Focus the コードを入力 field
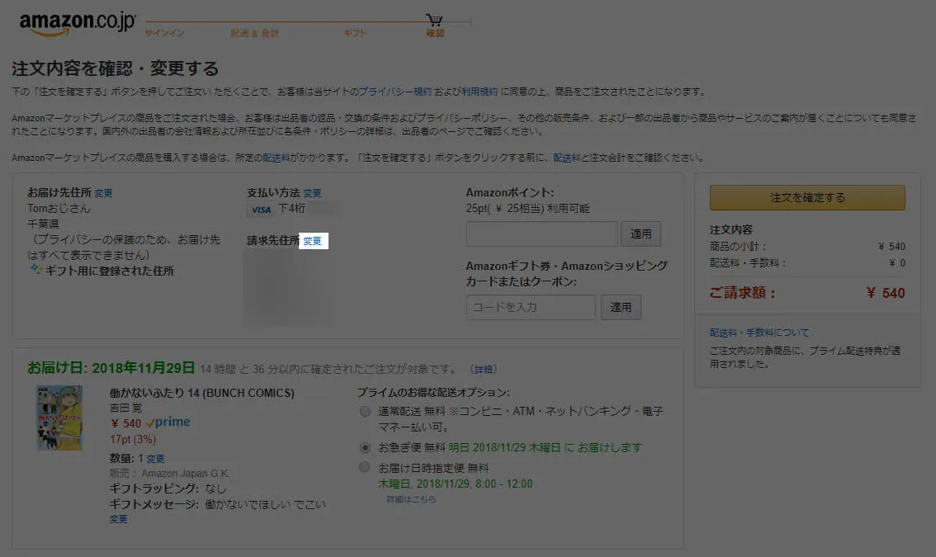The image size is (936, 557). click(531, 307)
